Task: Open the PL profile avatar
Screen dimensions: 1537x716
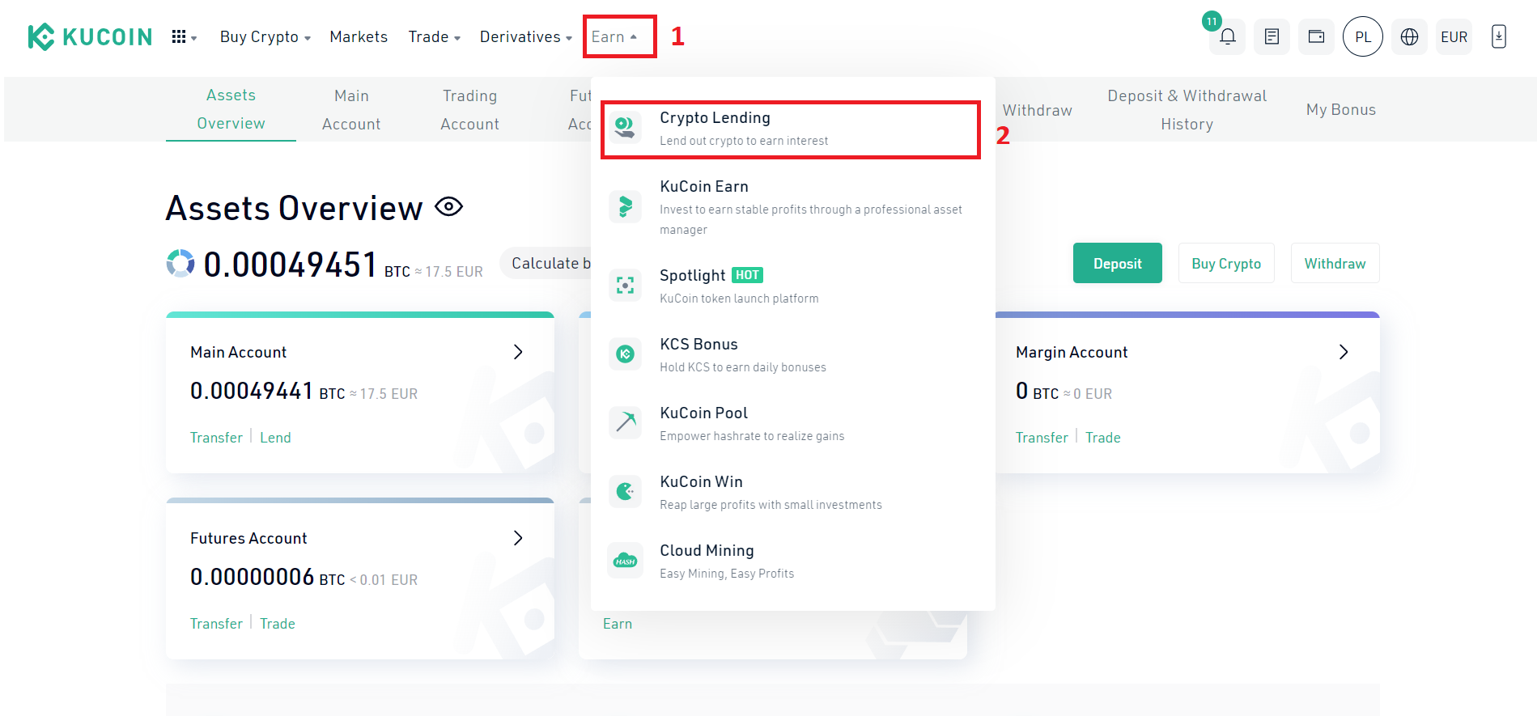Action: coord(1363,36)
